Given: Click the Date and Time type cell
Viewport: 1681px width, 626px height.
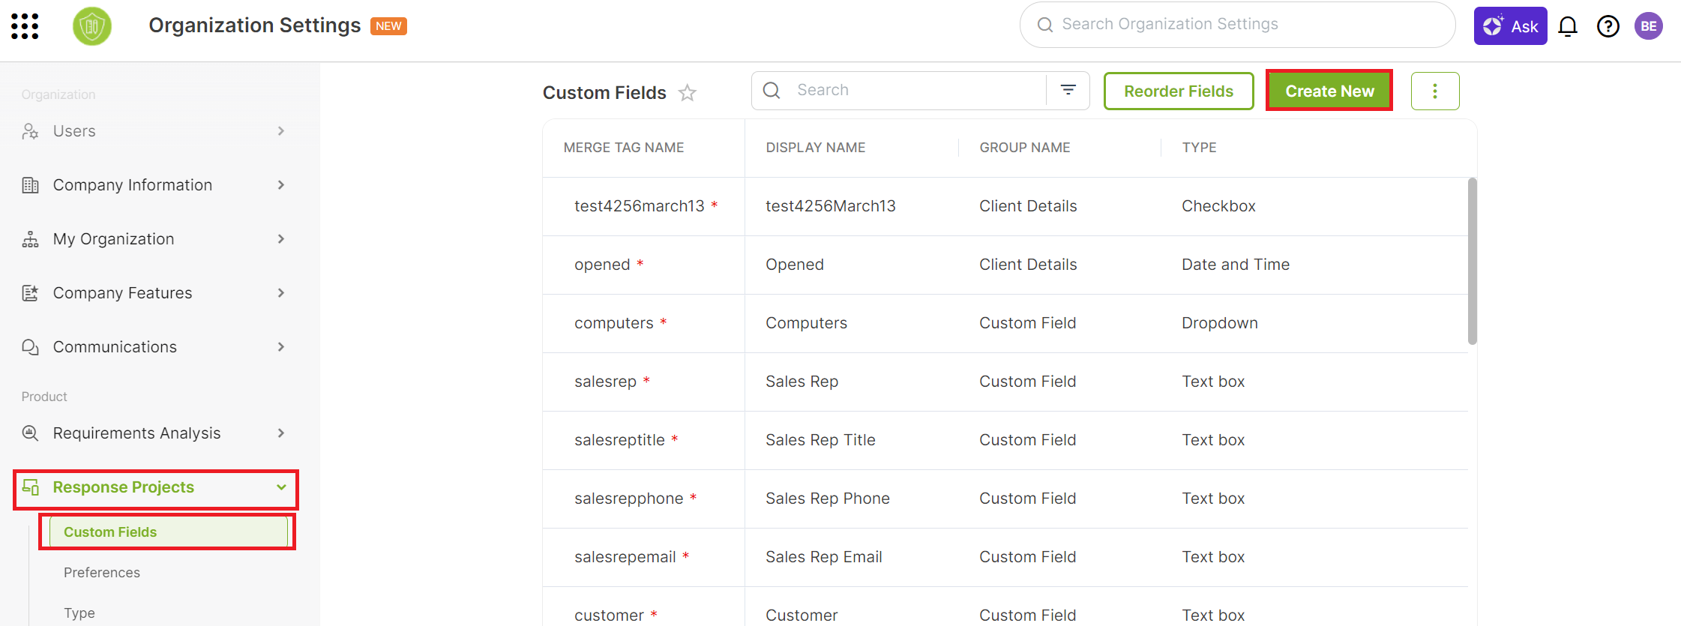Looking at the screenshot, I should [1236, 265].
